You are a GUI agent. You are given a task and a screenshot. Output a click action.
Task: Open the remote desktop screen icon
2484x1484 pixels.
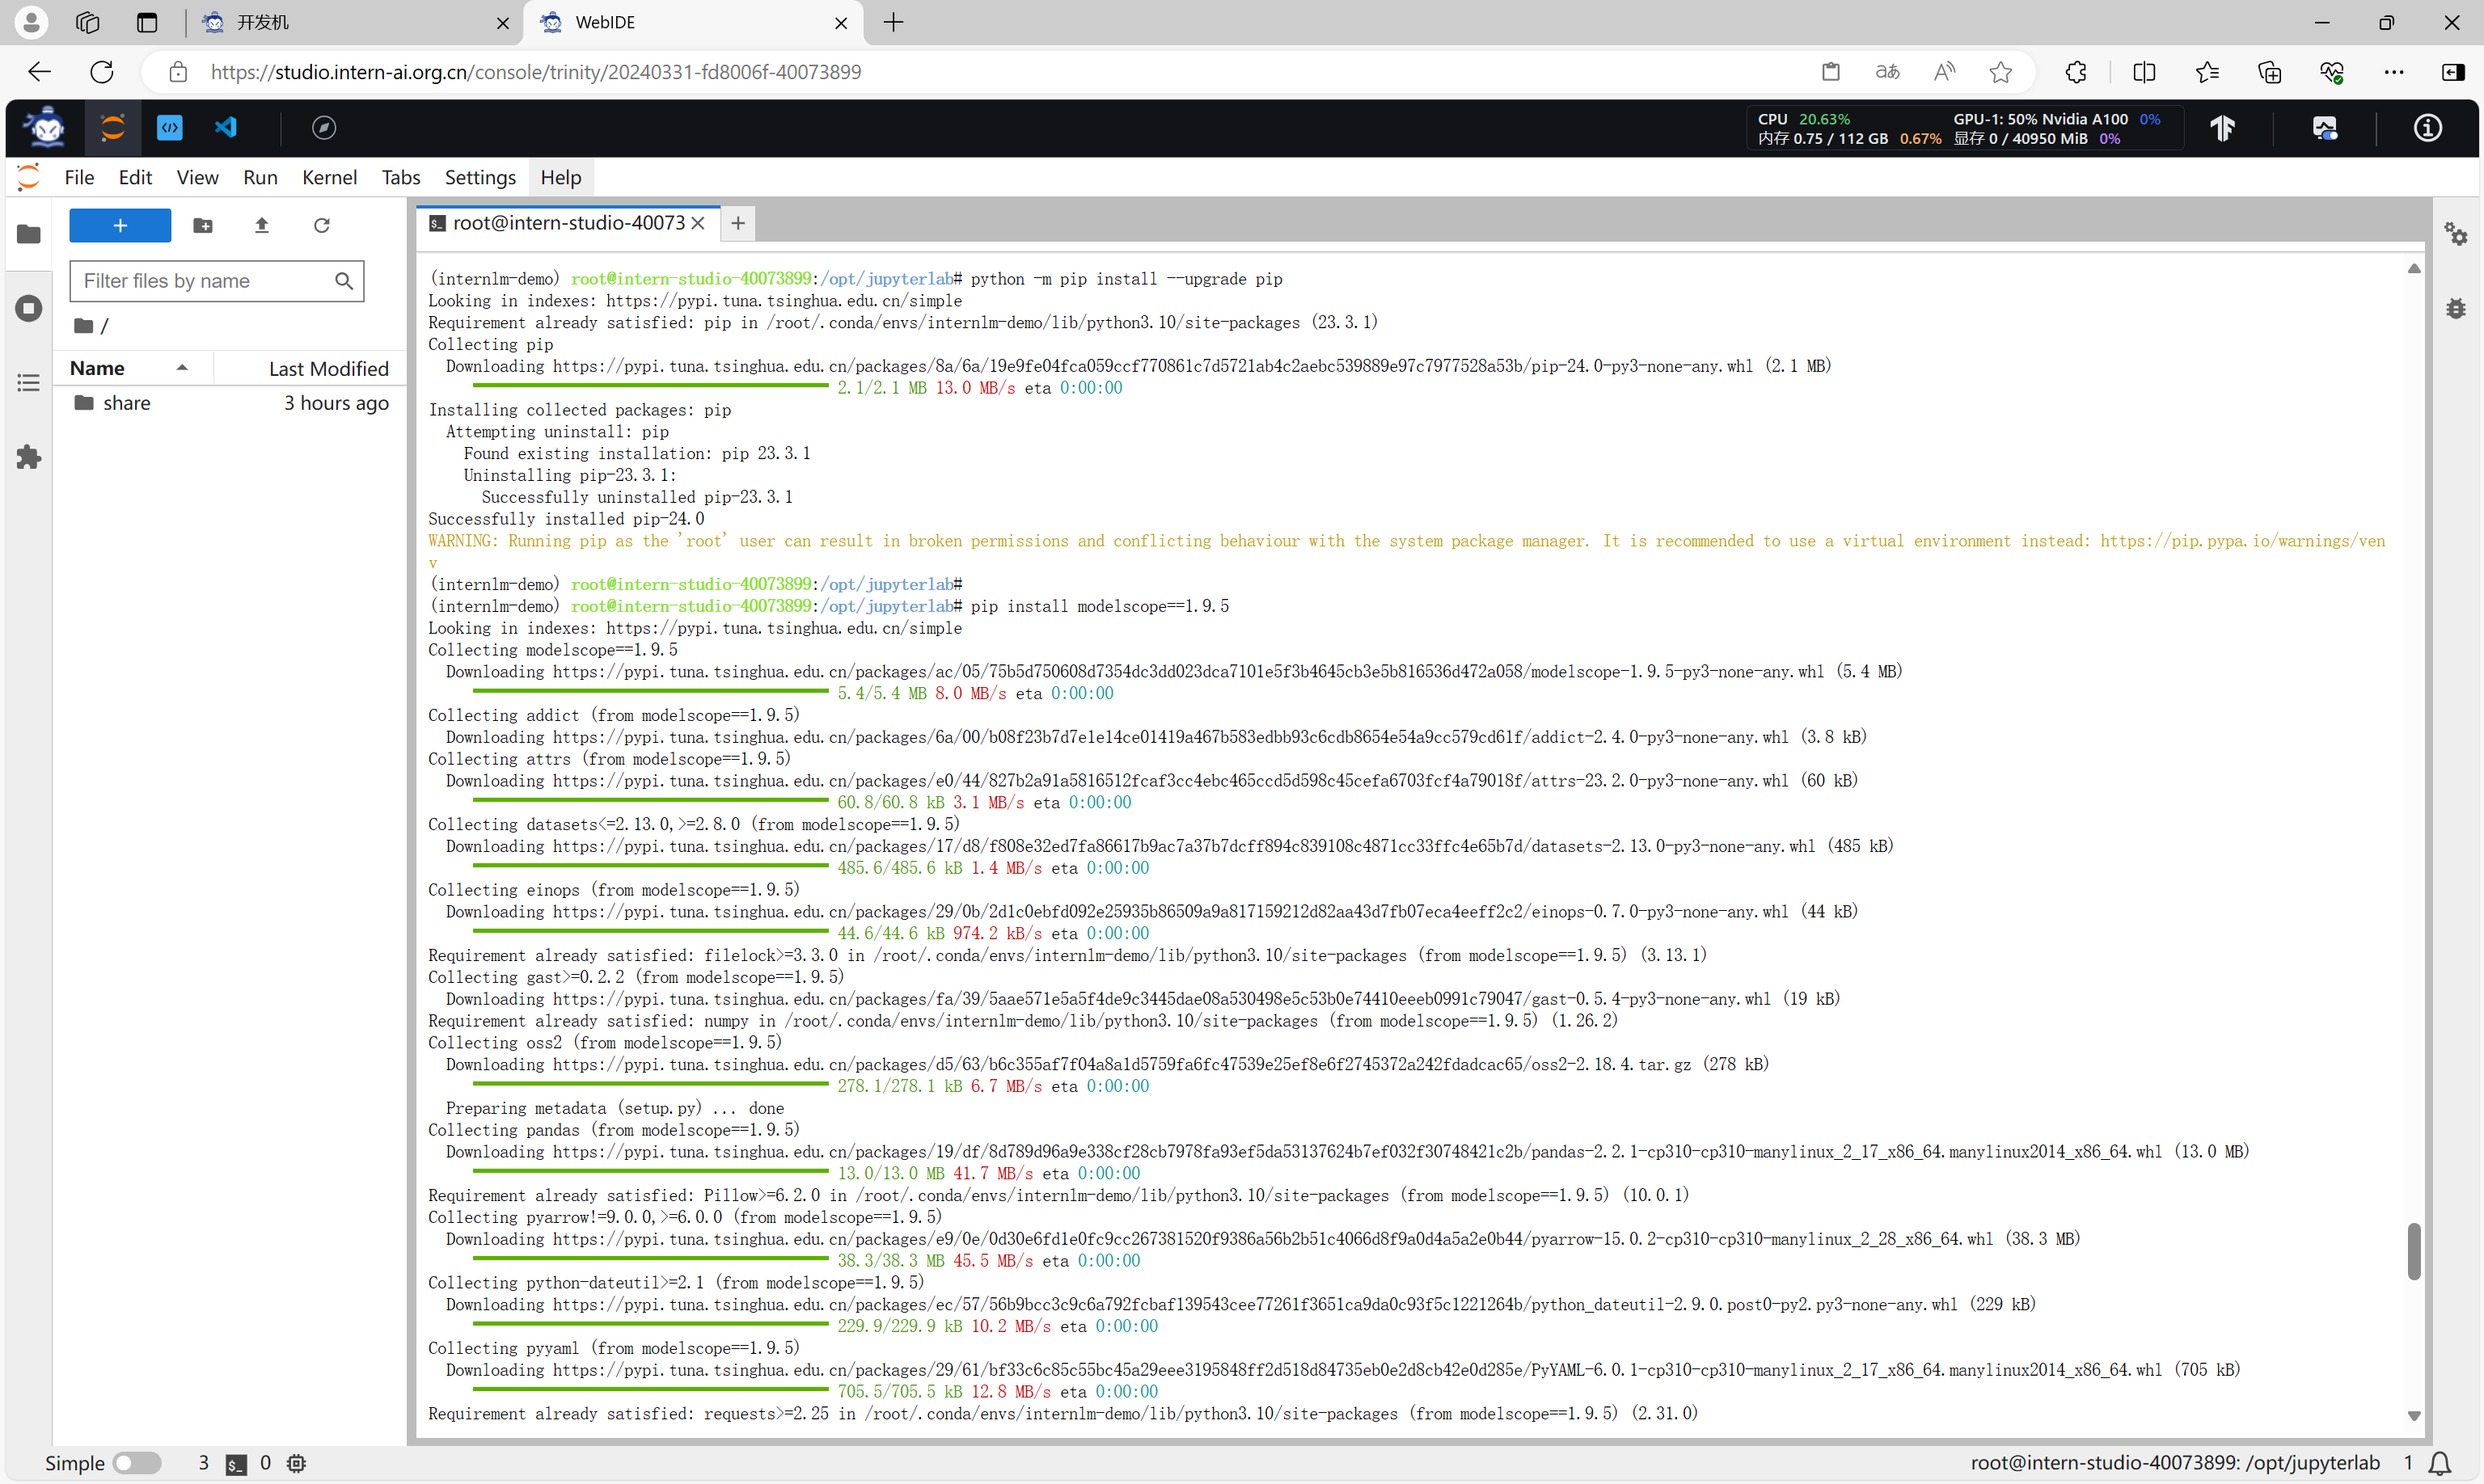click(x=2325, y=128)
